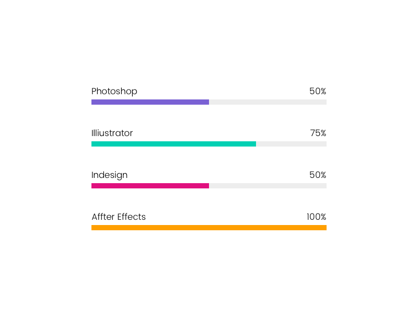Image resolution: width=418 pixels, height=314 pixels.
Task: Click the 50% value beside Indesign
Action: point(318,175)
